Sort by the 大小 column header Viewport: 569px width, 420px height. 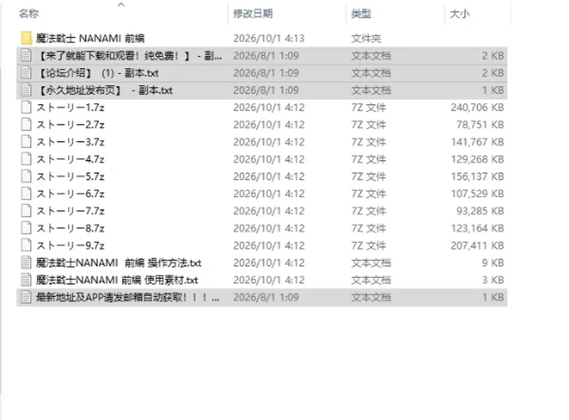pyautogui.click(x=459, y=14)
